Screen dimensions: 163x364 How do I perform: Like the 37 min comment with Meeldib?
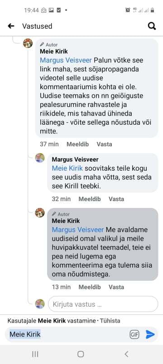77,144
